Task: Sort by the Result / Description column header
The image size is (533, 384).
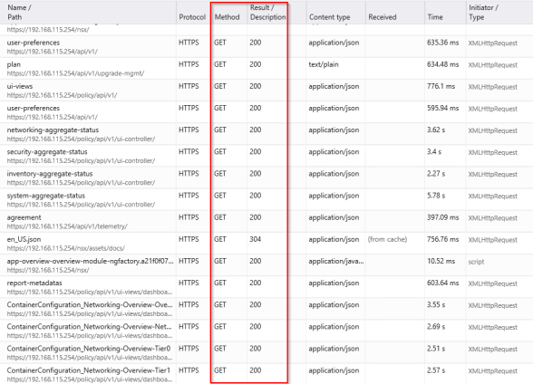Action: pyautogui.click(x=268, y=12)
